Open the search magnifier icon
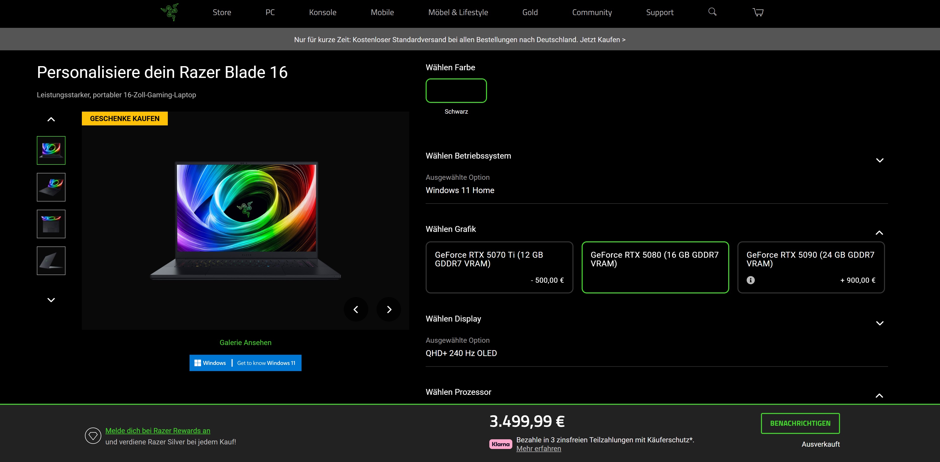940x462 pixels. pos(712,12)
